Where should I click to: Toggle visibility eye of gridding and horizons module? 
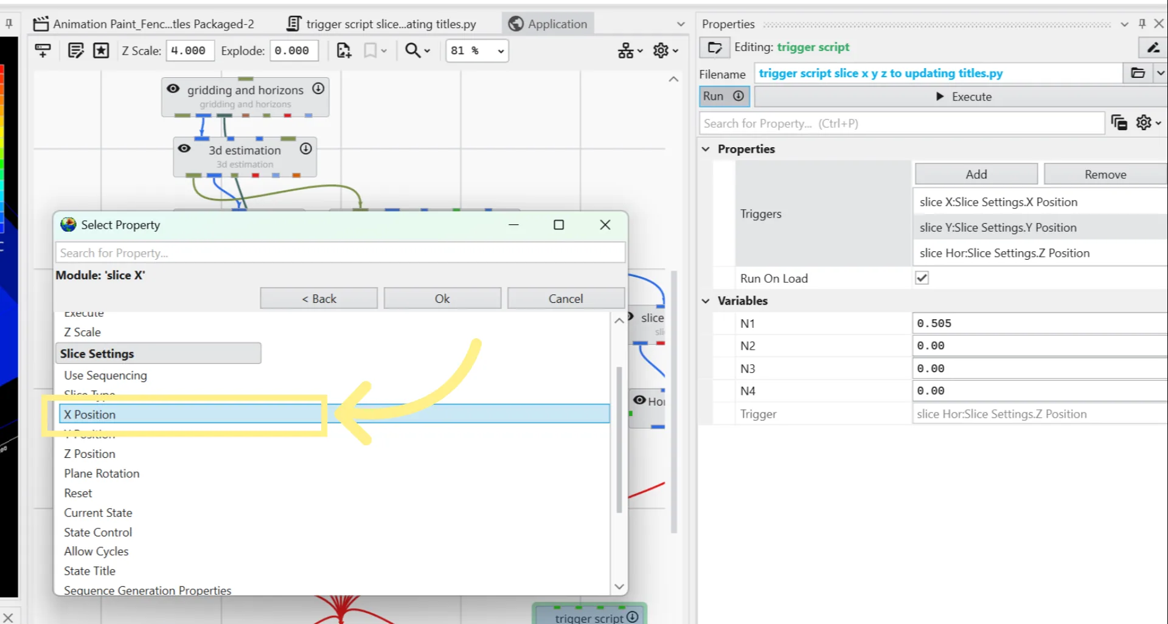pyautogui.click(x=173, y=89)
